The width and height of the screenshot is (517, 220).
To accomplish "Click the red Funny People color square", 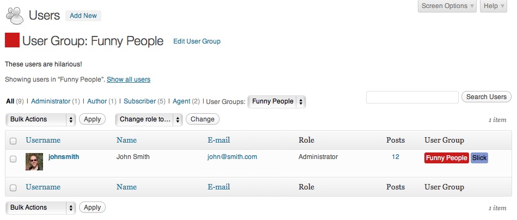I will click(x=12, y=40).
